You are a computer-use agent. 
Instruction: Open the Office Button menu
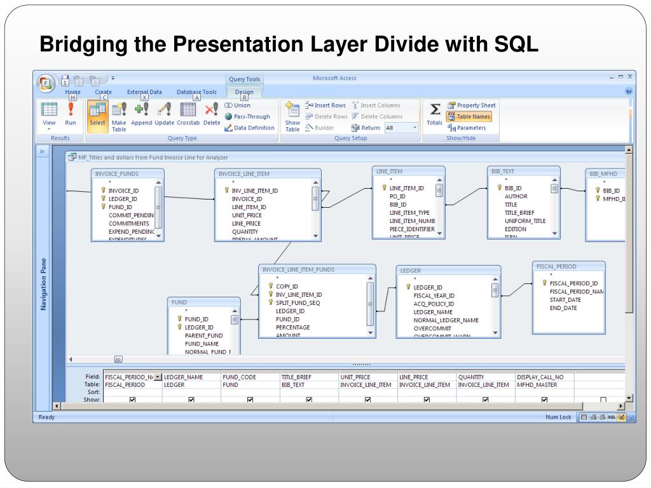(x=46, y=83)
